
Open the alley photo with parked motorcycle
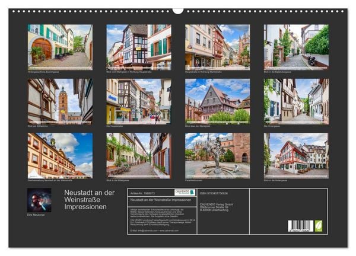pos(296,47)
